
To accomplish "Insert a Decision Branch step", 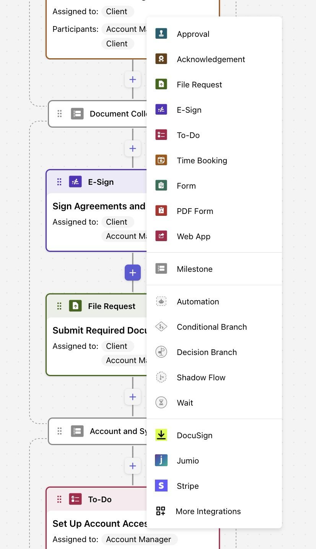I will point(207,352).
